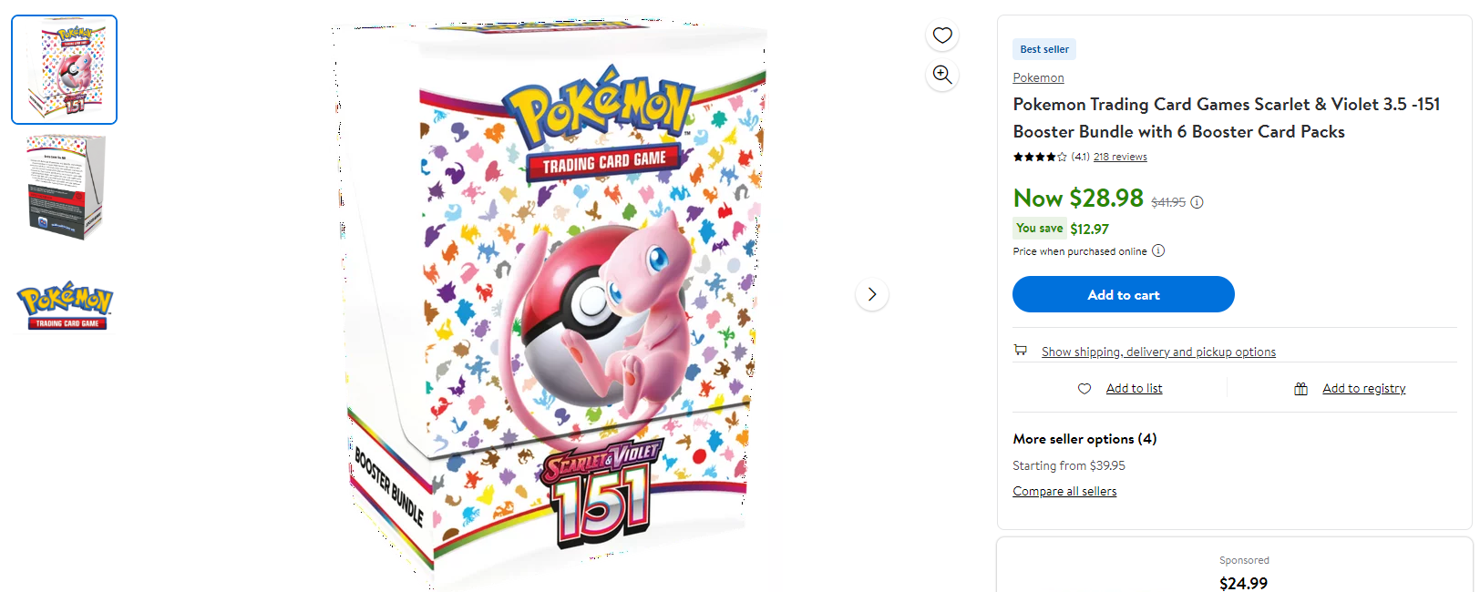Click the Add to registry link
Image resolution: width=1480 pixels, height=592 pixels.
(1363, 389)
